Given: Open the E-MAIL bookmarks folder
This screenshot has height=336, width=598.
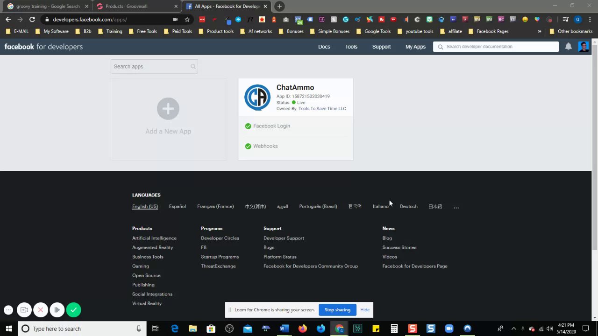Looking at the screenshot, I should (x=17, y=31).
